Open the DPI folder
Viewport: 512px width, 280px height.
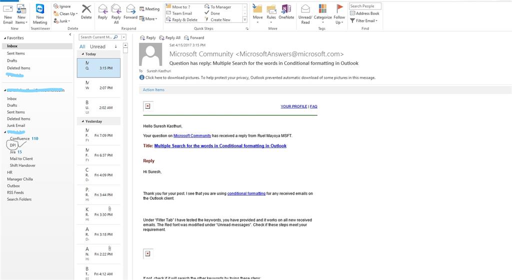pos(12,145)
